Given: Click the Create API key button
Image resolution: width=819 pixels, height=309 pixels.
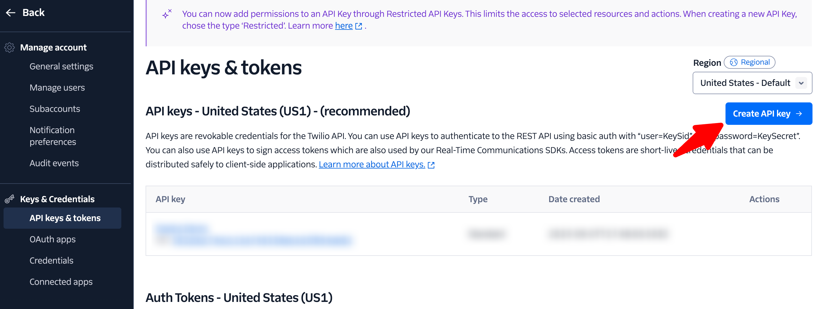Looking at the screenshot, I should (762, 114).
